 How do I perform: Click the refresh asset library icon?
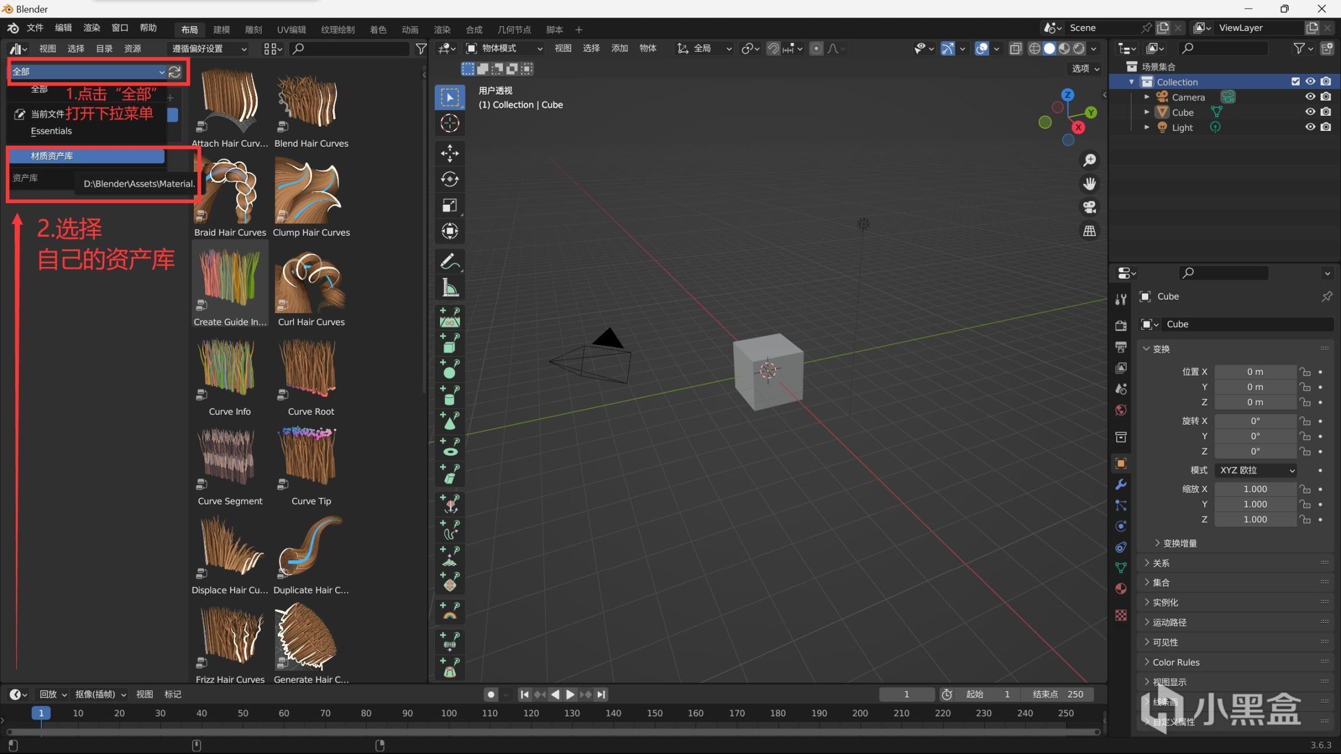click(x=175, y=72)
